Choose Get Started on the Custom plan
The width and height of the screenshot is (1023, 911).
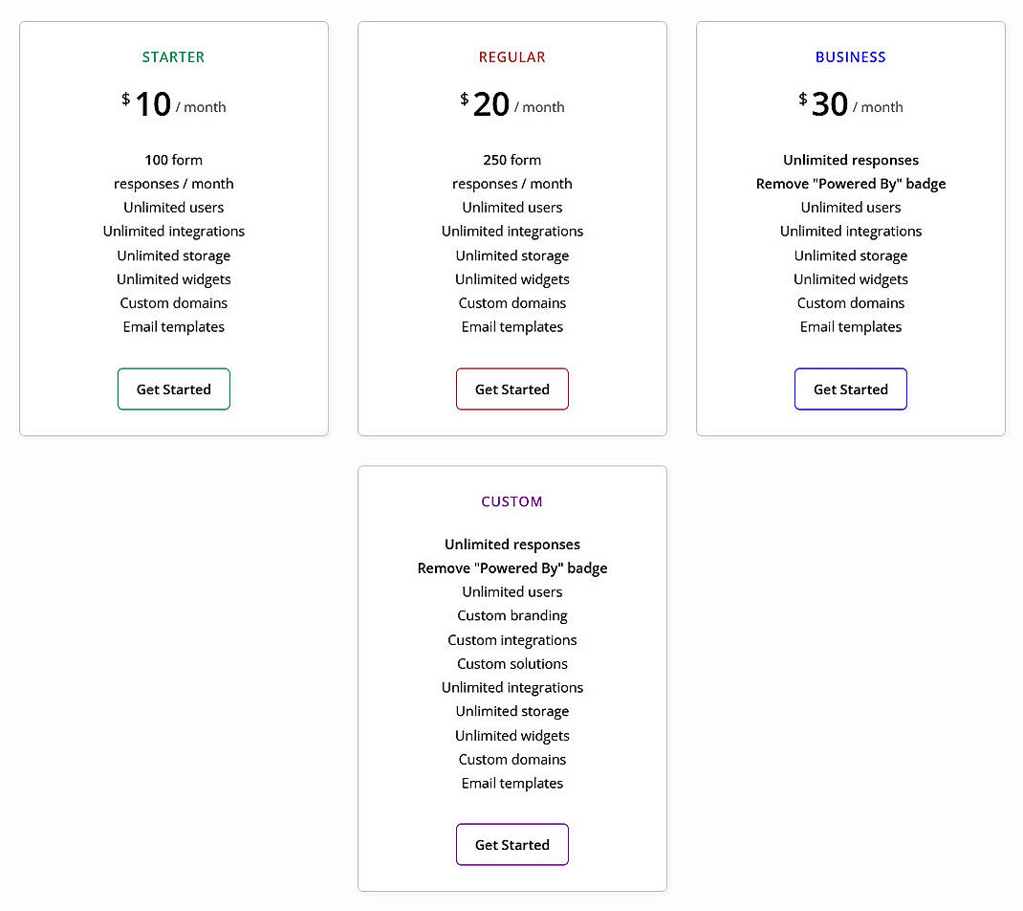coord(511,845)
